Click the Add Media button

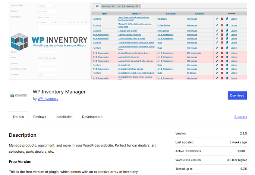pos(44,17)
